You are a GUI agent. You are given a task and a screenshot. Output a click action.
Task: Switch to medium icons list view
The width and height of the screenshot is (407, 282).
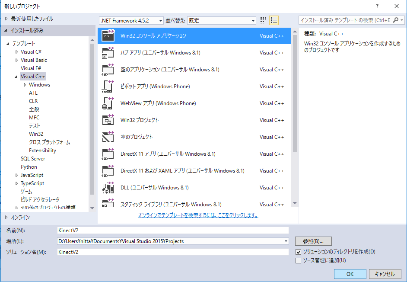(274, 20)
